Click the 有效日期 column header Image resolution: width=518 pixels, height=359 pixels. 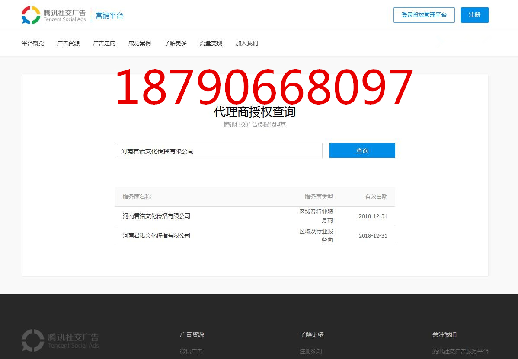click(376, 197)
